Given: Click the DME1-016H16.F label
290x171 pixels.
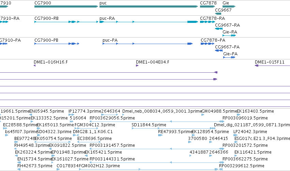Looking at the screenshot, I should (x=51, y=62).
